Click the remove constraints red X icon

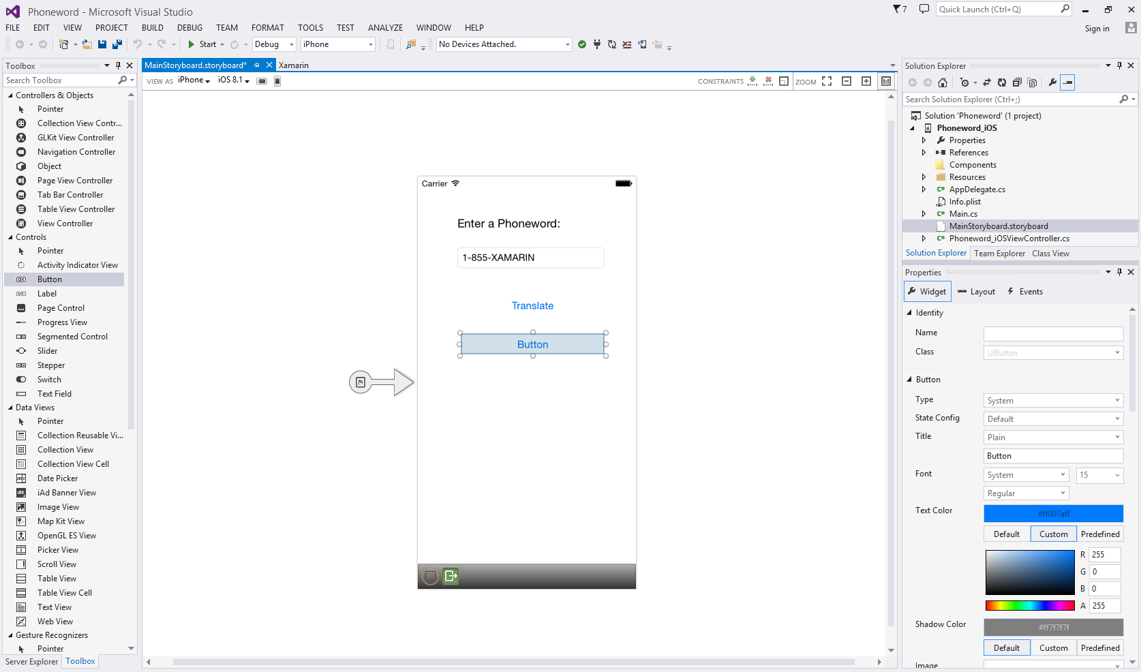768,81
